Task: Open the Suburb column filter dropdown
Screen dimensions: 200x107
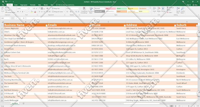Action: coord(197,26)
